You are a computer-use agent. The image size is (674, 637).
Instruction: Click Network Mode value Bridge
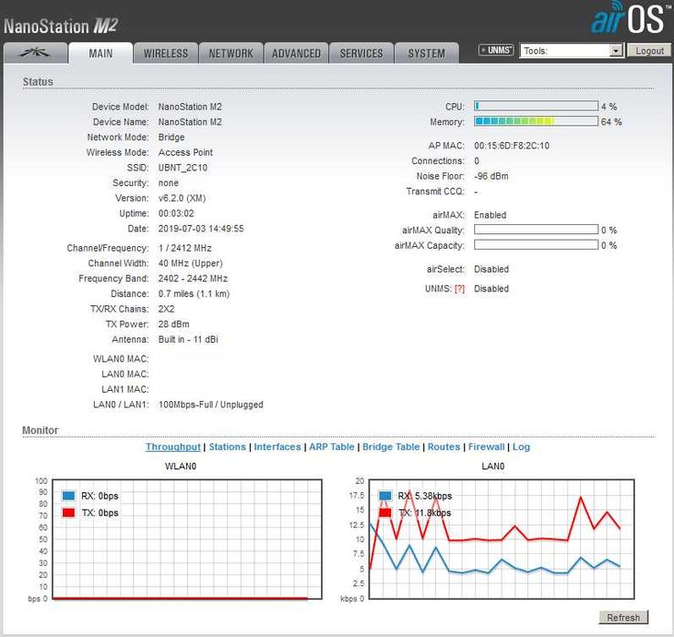point(171,137)
